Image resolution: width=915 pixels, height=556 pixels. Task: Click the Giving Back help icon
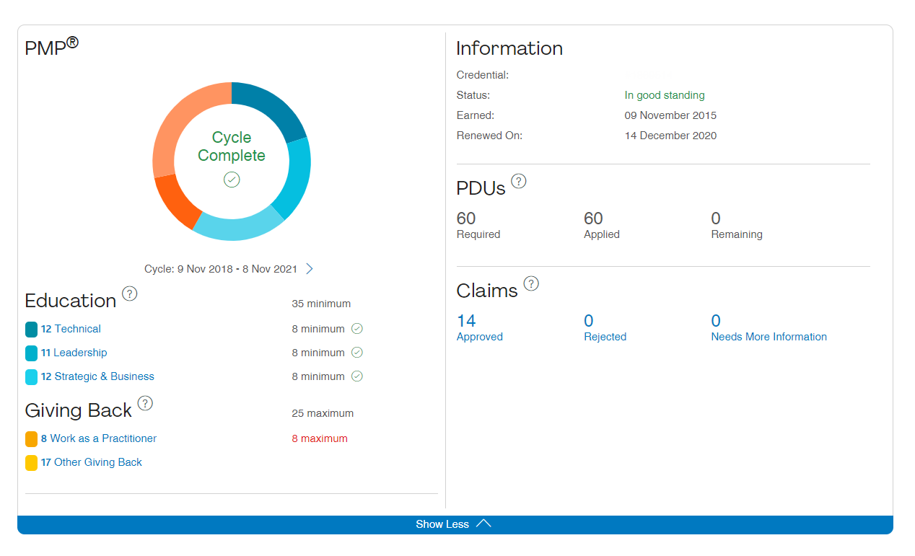click(145, 403)
